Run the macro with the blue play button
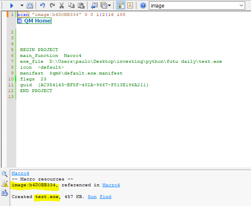The image size is (251, 206). click(12, 5)
